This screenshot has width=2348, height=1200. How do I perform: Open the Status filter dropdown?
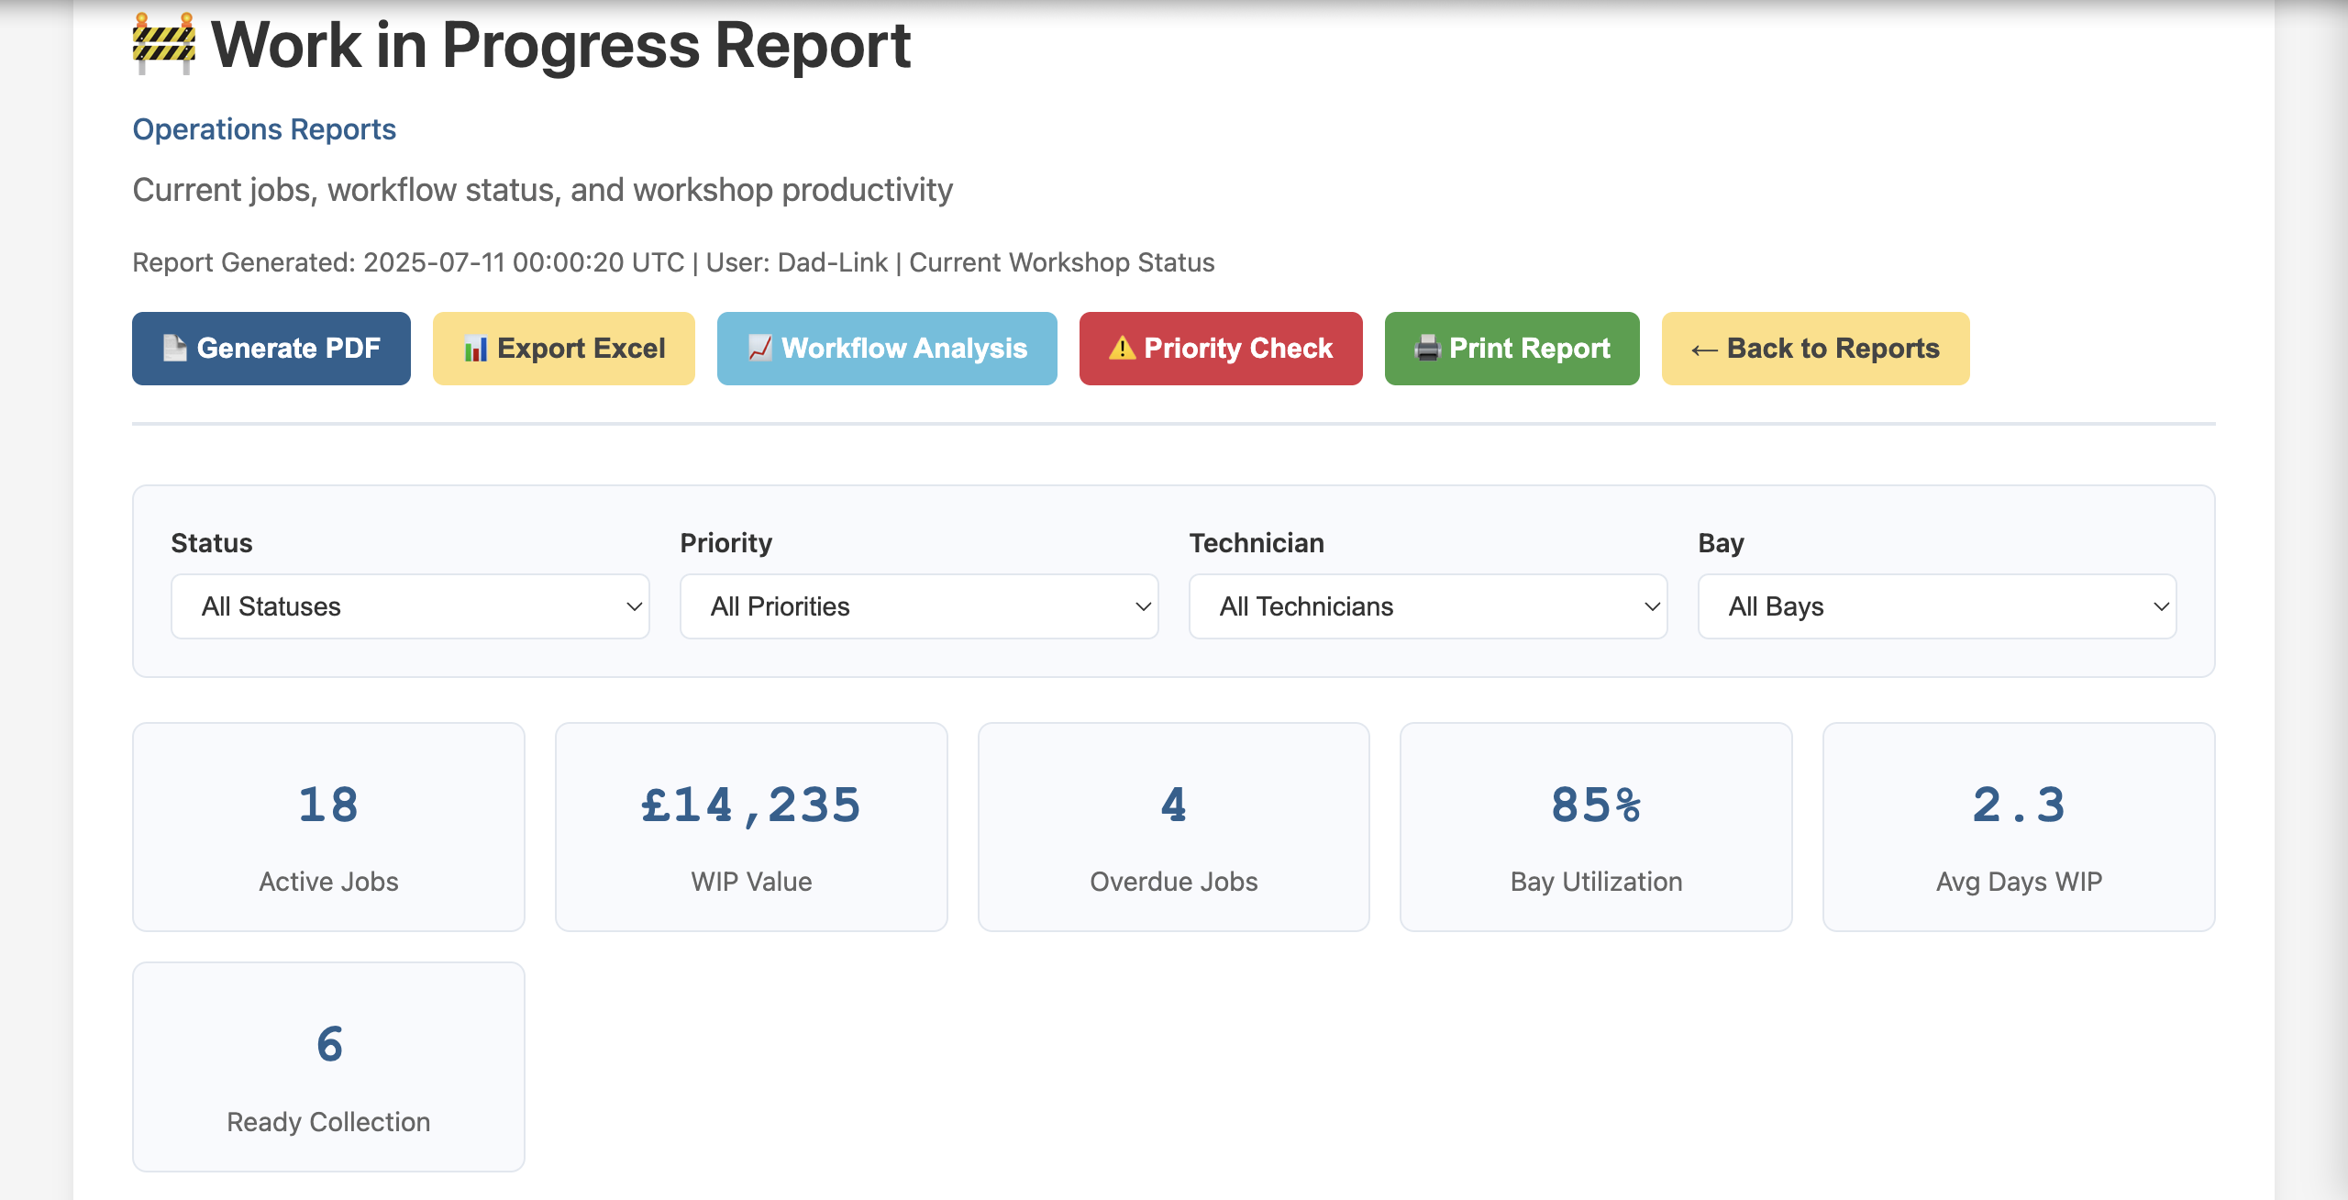tap(409, 606)
